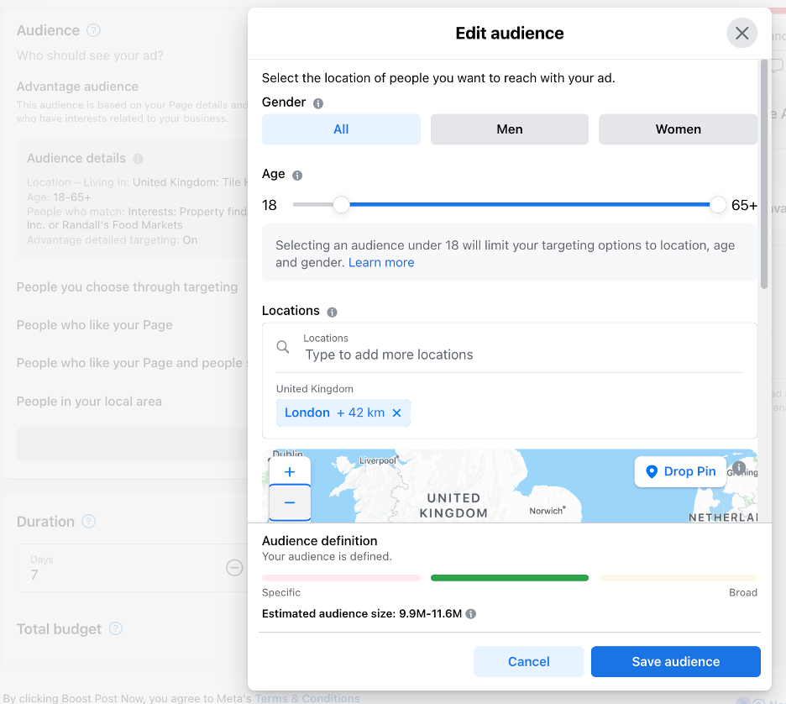Click the maximum age slider handle
The width and height of the screenshot is (786, 704).
(718, 204)
